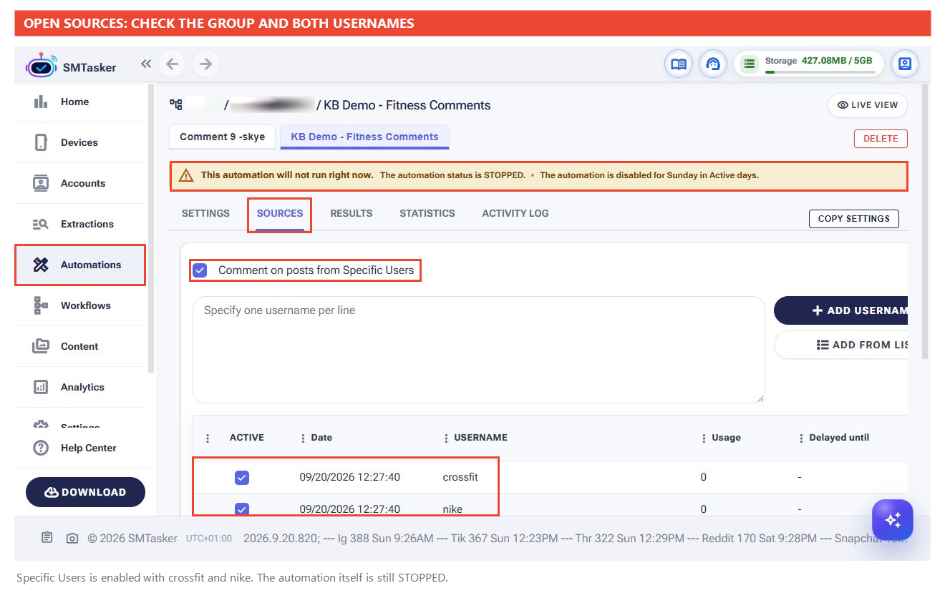Switch to the Comment 9 -skye tab
The width and height of the screenshot is (945, 598).
click(x=222, y=137)
